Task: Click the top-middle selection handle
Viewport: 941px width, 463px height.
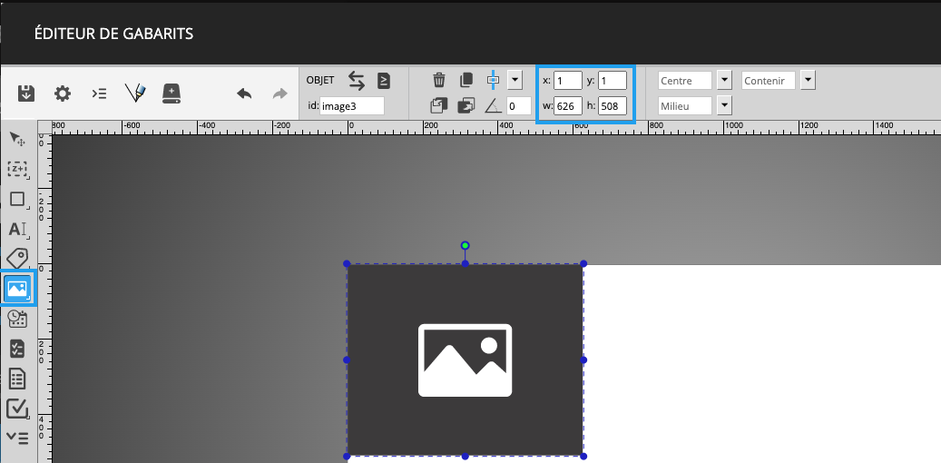Action: click(x=466, y=263)
